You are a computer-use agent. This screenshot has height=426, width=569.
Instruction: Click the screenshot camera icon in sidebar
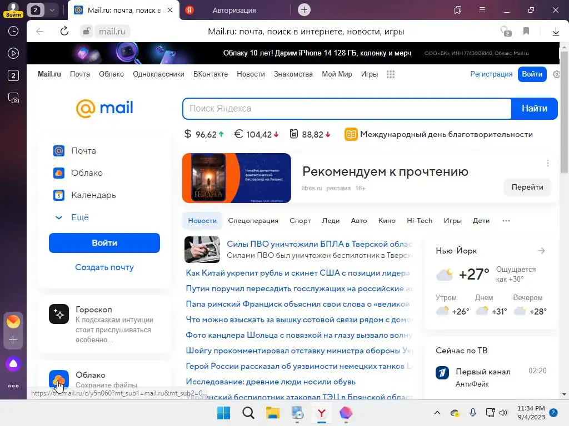[x=13, y=98]
